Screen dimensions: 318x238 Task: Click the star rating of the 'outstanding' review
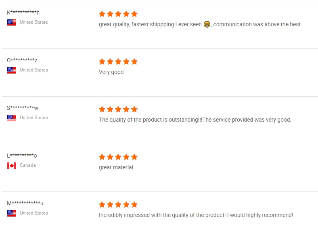118,109
